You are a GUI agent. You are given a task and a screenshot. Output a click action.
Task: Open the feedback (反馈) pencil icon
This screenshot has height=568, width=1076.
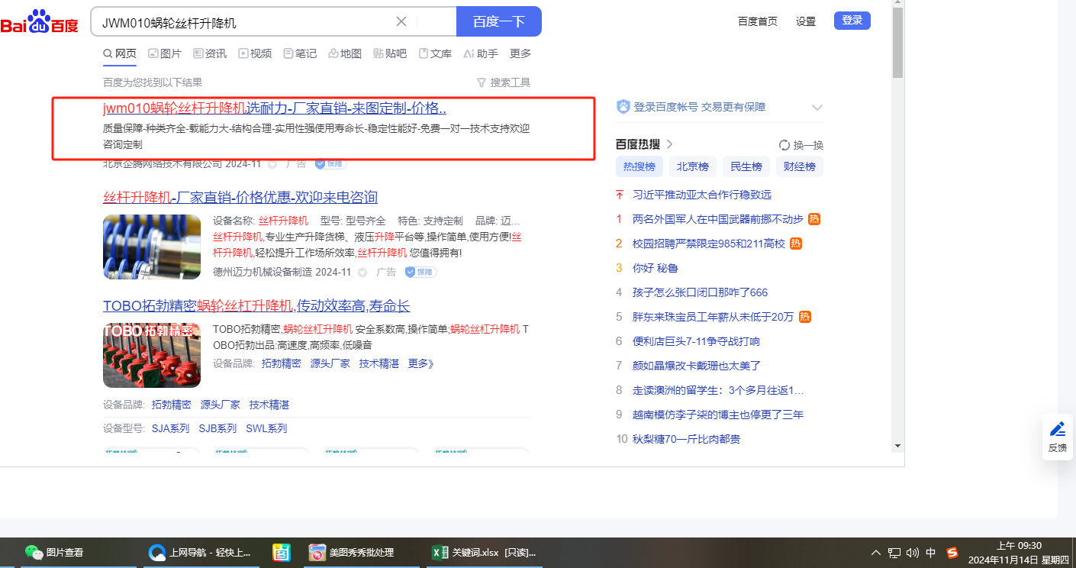coord(1057,429)
